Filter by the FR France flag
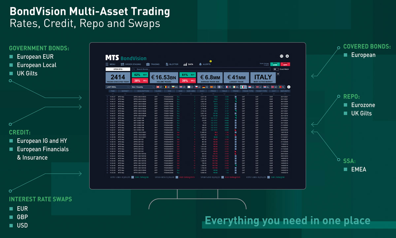Viewport: 396px width, 238px height. tap(228, 87)
